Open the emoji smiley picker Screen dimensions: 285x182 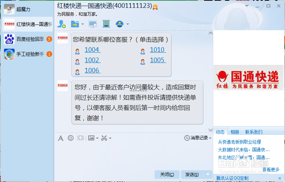[x=71, y=138]
